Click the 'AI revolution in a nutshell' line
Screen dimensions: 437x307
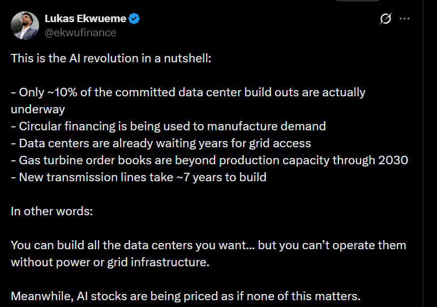pos(110,58)
